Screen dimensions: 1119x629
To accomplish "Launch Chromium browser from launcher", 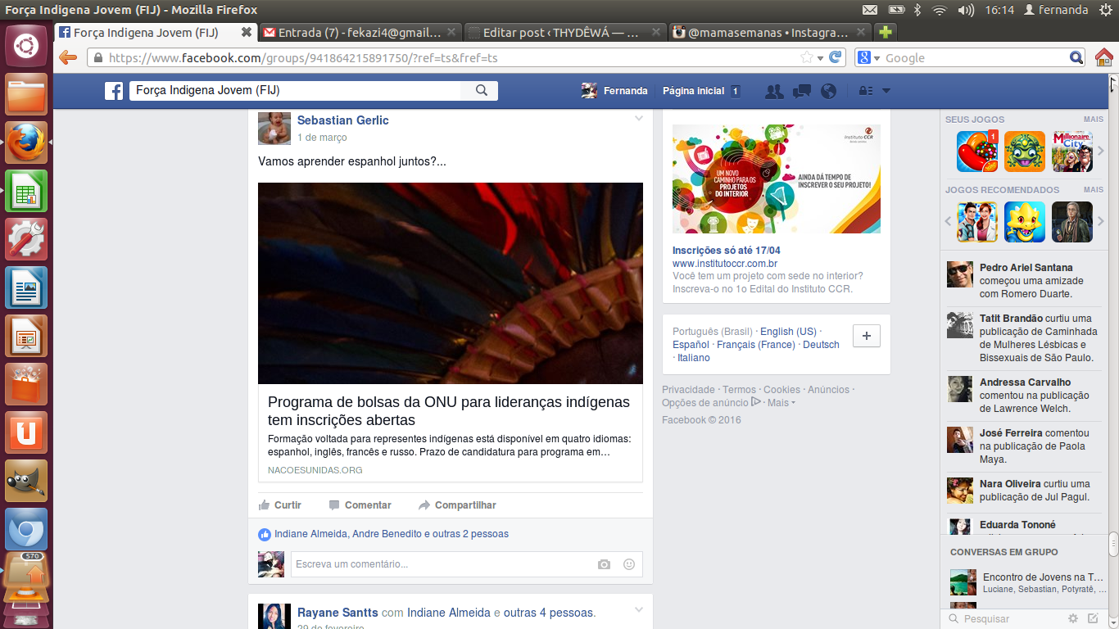I will pos(26,529).
